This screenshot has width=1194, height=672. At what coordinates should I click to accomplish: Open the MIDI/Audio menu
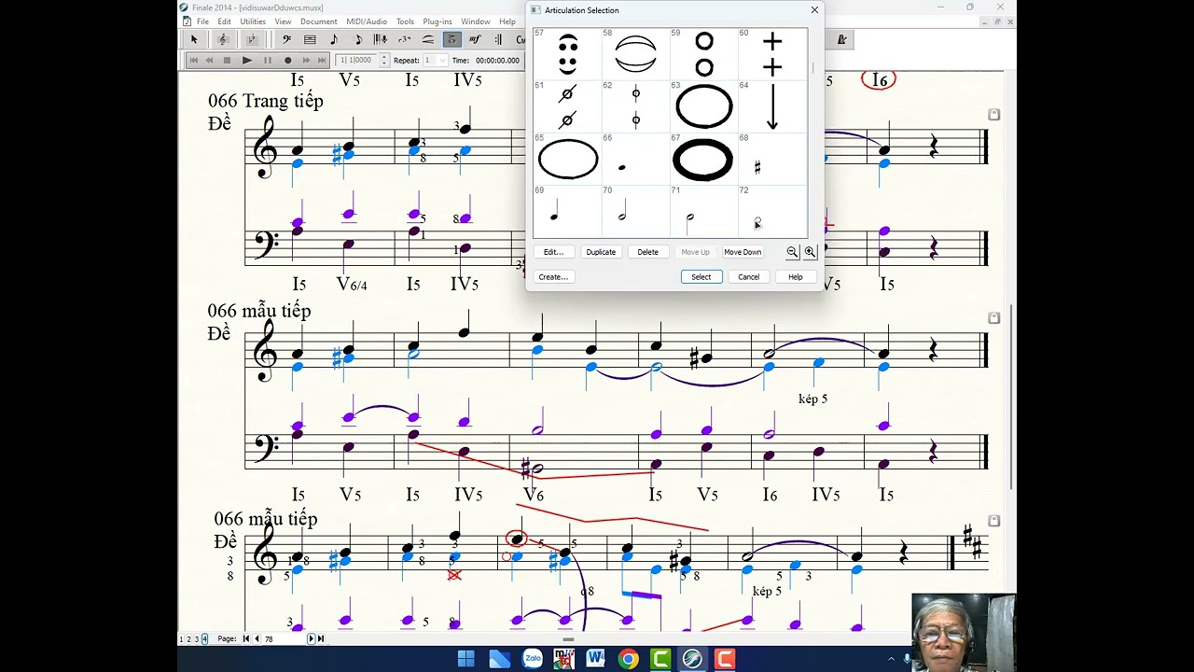tap(367, 21)
